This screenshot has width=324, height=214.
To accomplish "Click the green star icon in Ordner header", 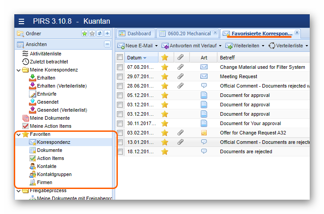I will 84,34.
